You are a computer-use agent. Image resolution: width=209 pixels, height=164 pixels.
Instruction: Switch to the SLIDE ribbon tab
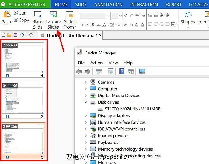[x=81, y=5]
